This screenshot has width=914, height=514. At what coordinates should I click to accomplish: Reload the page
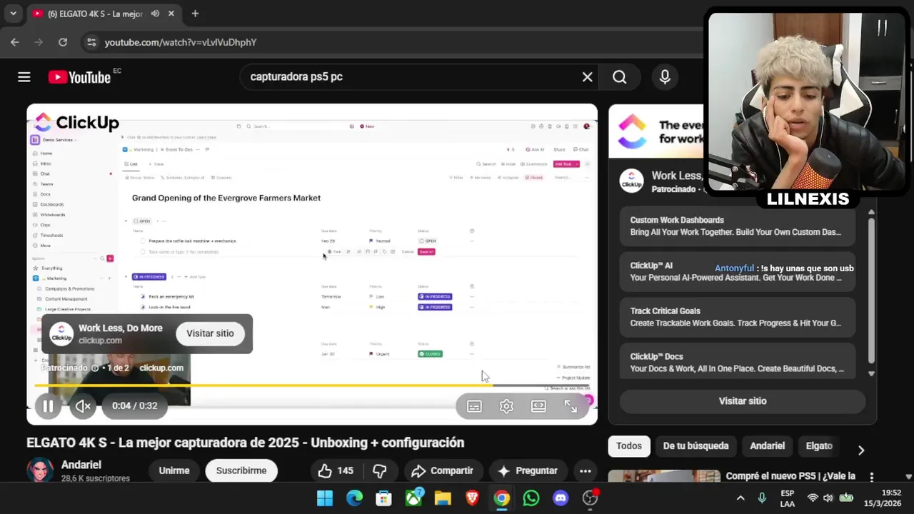click(x=63, y=42)
